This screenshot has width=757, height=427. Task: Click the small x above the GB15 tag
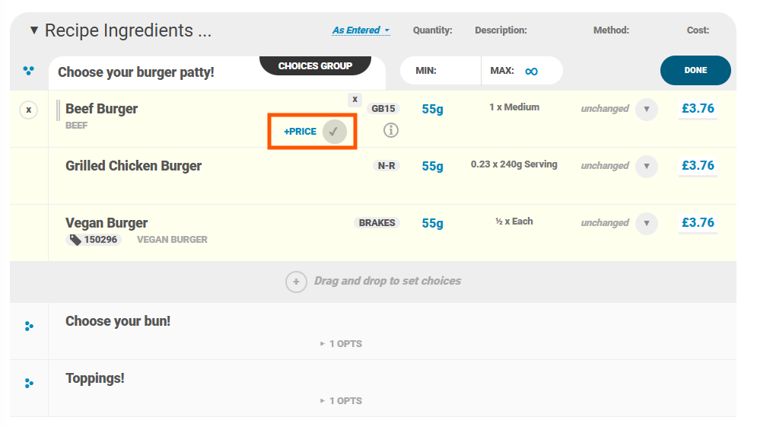[355, 100]
